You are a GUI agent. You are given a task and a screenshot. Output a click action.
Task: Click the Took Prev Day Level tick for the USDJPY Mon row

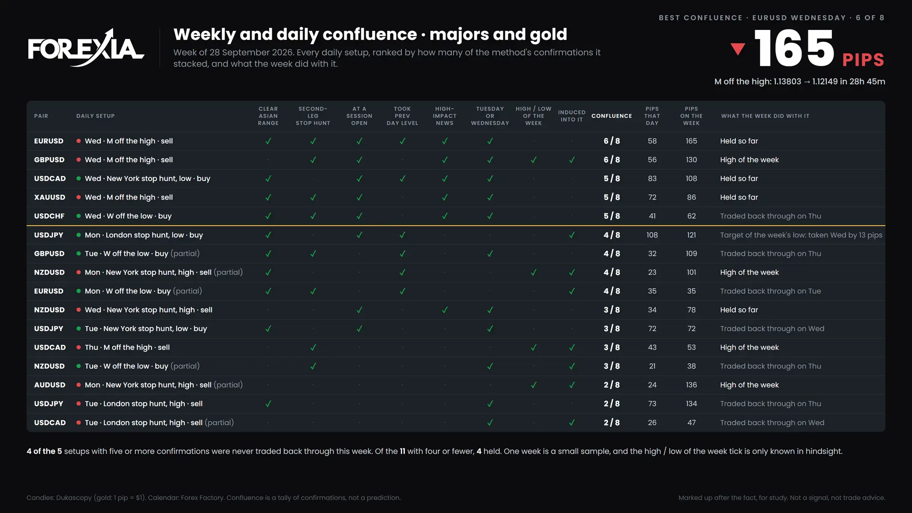click(402, 235)
